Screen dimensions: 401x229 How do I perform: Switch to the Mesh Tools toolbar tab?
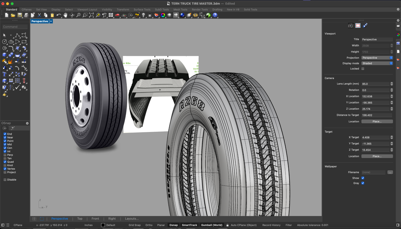pyautogui.click(x=180, y=9)
